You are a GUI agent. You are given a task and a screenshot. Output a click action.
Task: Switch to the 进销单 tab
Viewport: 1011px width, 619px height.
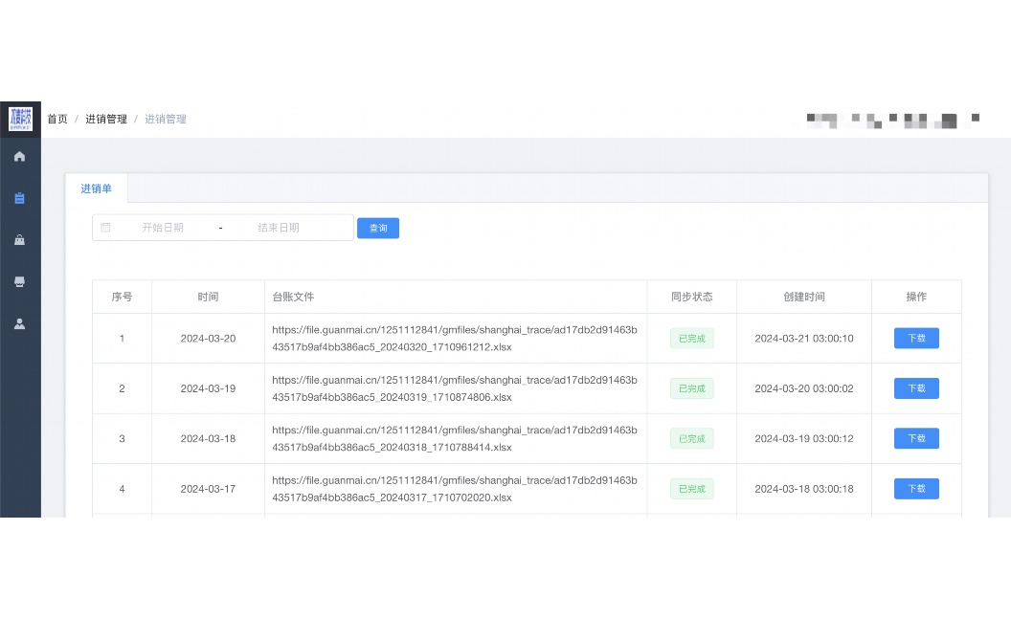(96, 188)
